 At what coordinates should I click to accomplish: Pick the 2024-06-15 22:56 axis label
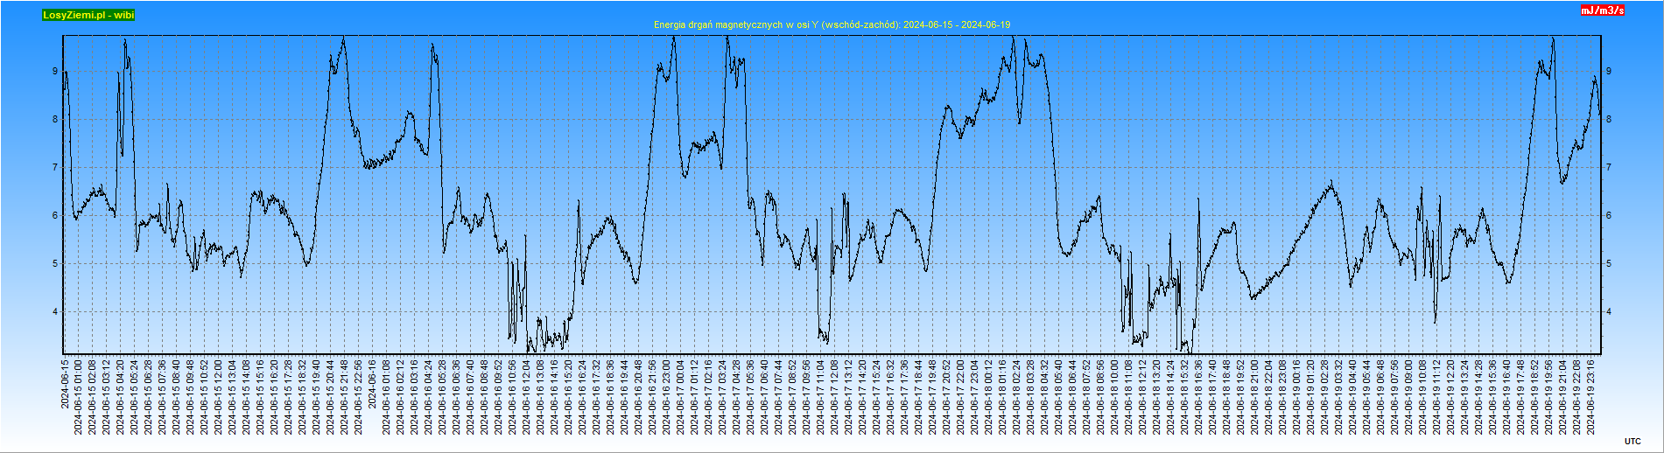pyautogui.click(x=359, y=396)
